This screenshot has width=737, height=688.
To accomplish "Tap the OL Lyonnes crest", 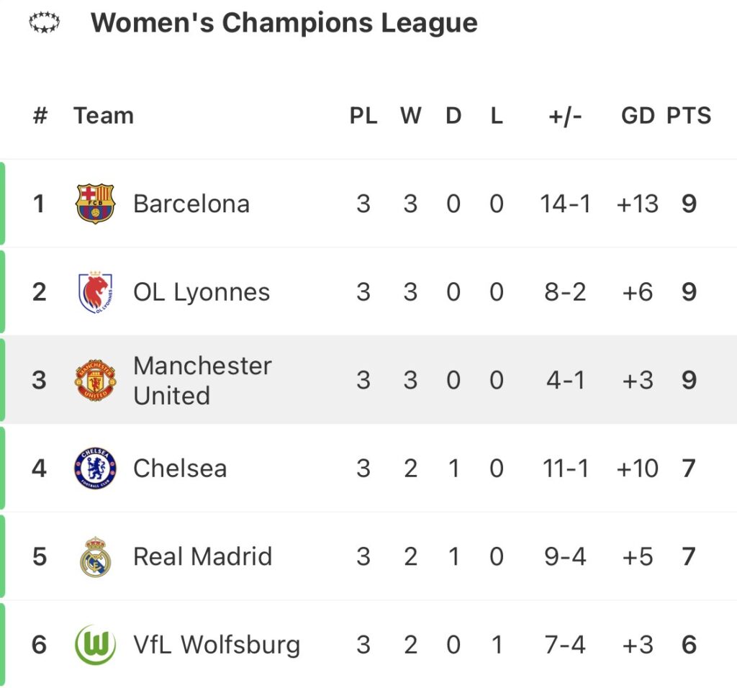I will click(95, 292).
